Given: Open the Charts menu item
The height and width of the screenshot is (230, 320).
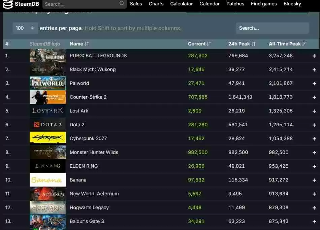Looking at the screenshot, I should click(156, 4).
